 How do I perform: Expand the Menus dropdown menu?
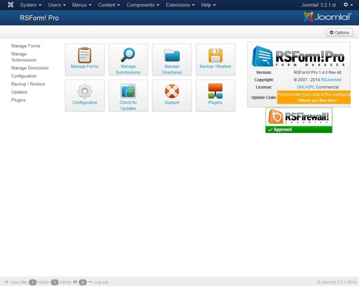(x=82, y=5)
